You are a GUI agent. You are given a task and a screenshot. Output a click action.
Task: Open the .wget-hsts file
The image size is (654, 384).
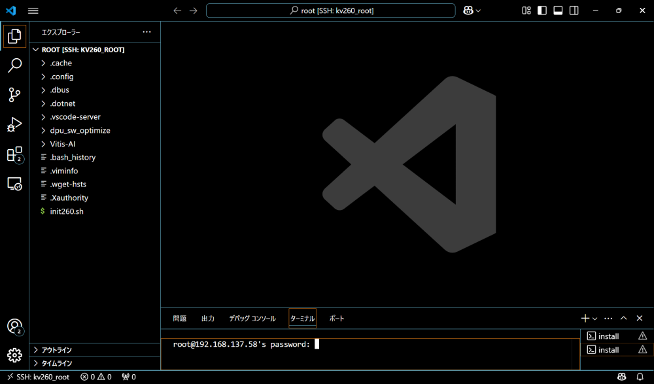coord(95,184)
